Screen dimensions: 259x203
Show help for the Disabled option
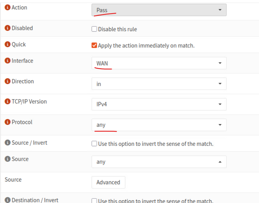pos(7,28)
